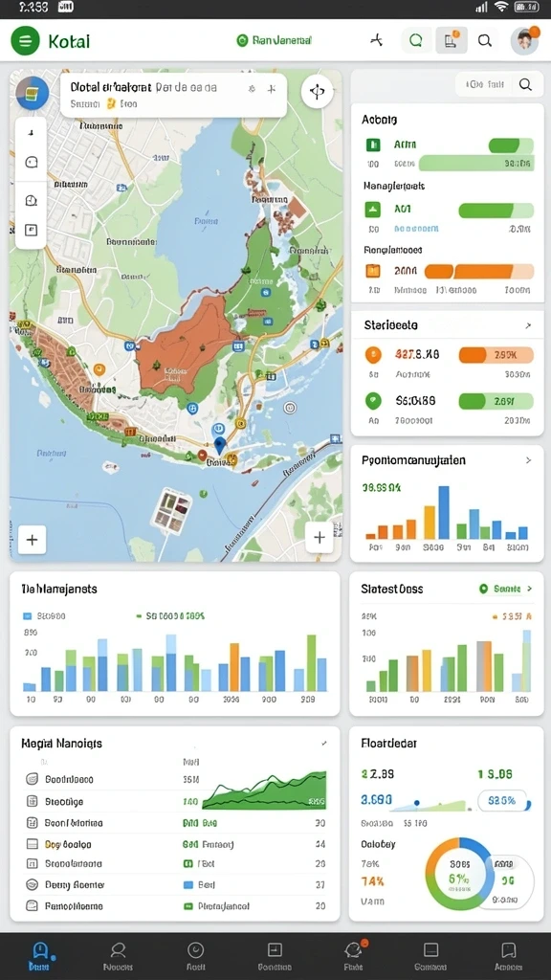The width and height of the screenshot is (551, 980).
Task: Open the notification document icon with orange badge
Action: [452, 41]
